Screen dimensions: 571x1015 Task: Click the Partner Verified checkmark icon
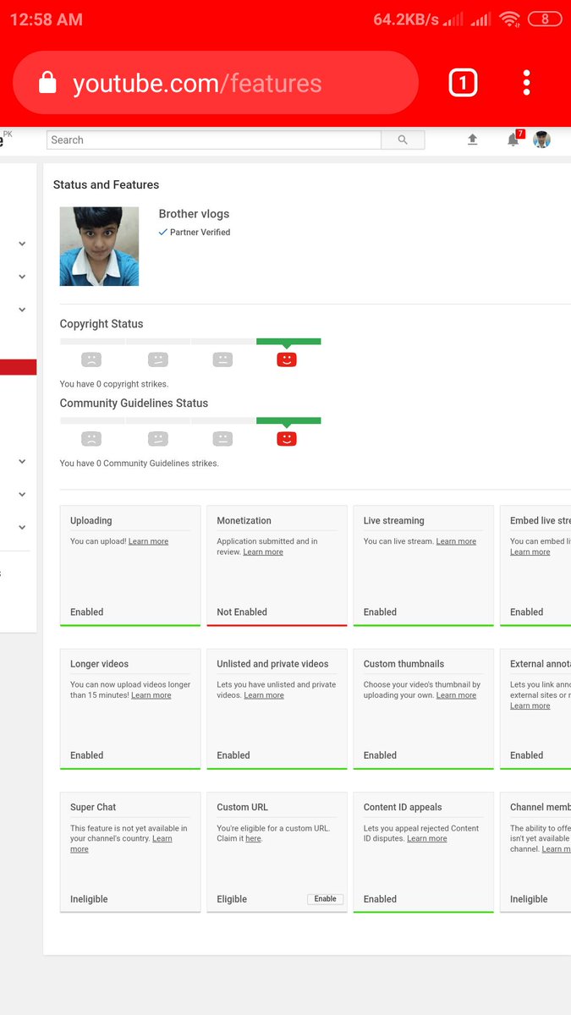pyautogui.click(x=163, y=232)
